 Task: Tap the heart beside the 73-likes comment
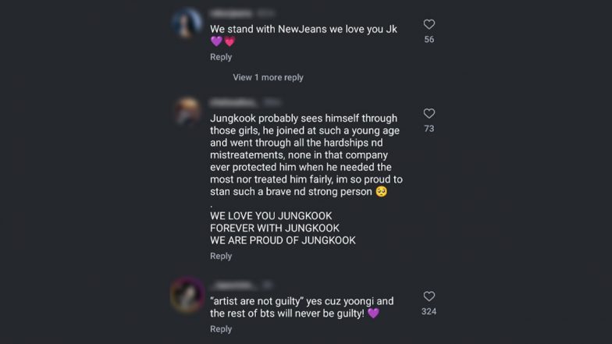click(x=429, y=114)
